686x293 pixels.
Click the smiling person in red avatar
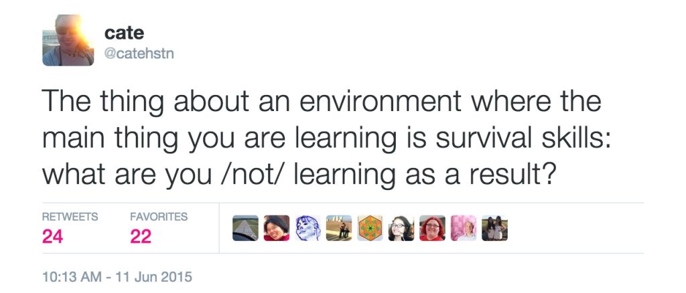(x=277, y=228)
